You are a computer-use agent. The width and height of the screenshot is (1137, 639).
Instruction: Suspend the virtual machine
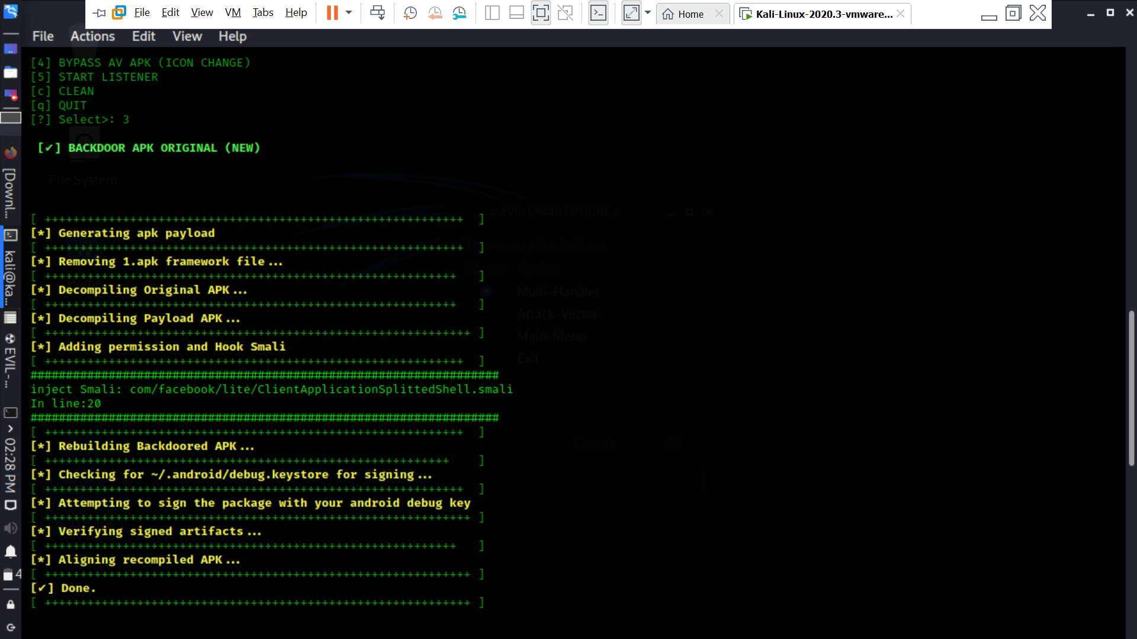(x=333, y=12)
